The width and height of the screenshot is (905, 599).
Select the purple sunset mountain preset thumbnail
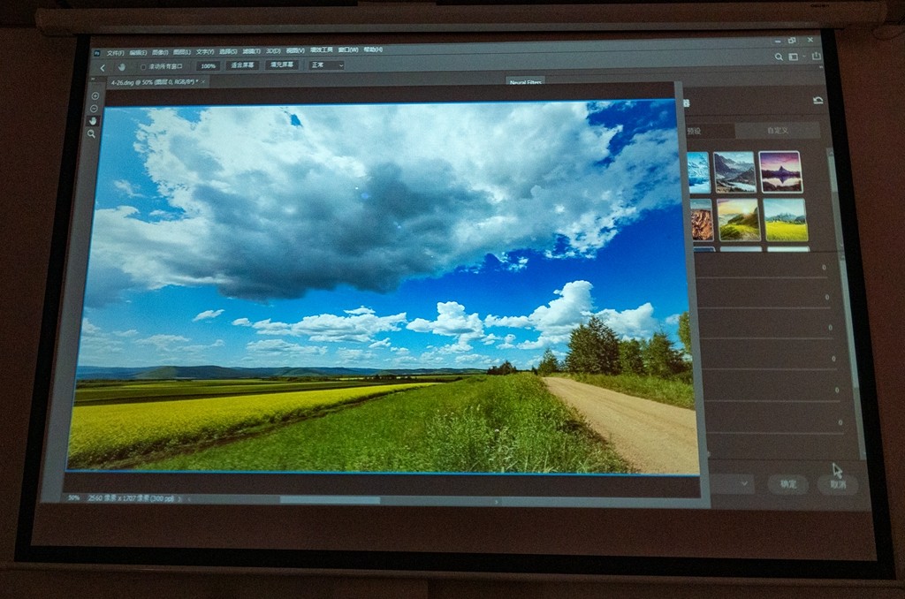(780, 171)
